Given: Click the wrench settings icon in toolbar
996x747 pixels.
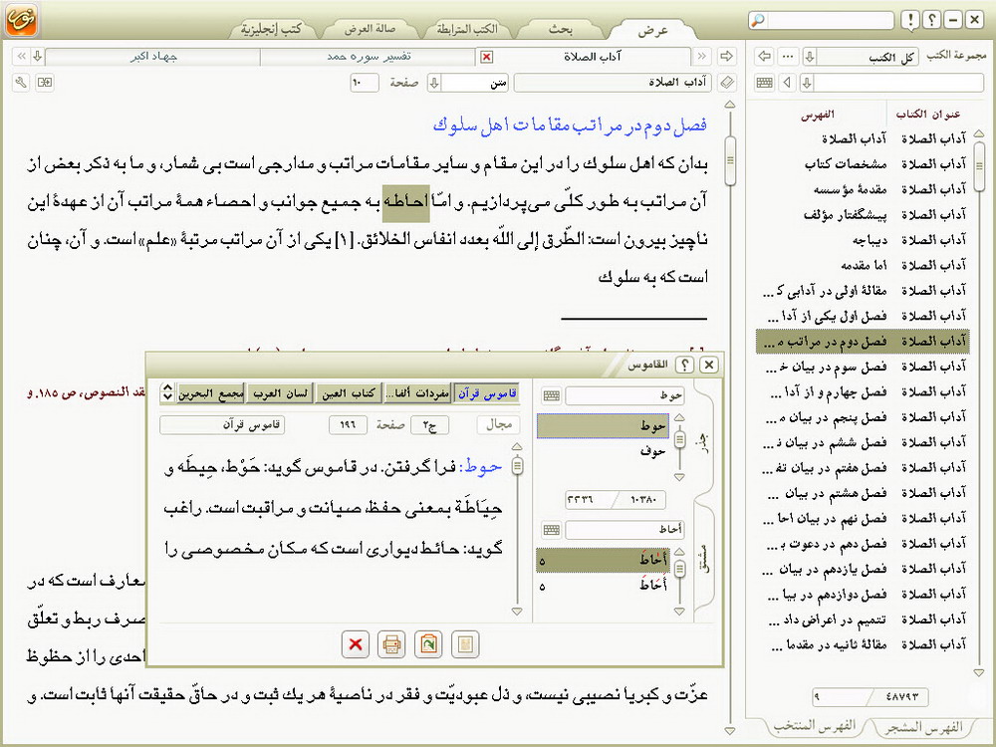Looking at the screenshot, I should 21,83.
